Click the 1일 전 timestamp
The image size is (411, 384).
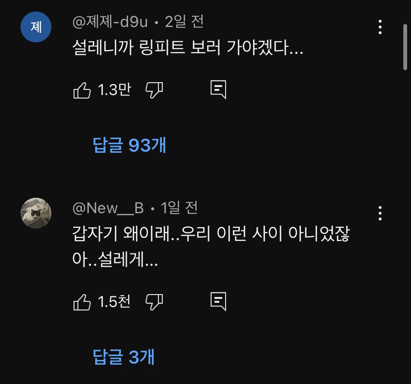coord(179,208)
